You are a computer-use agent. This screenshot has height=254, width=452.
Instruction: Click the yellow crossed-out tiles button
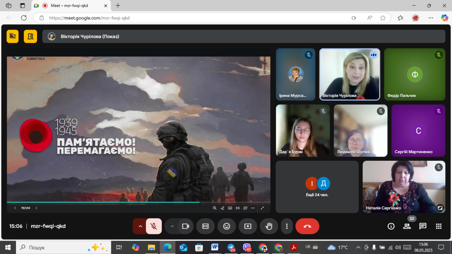click(x=13, y=36)
